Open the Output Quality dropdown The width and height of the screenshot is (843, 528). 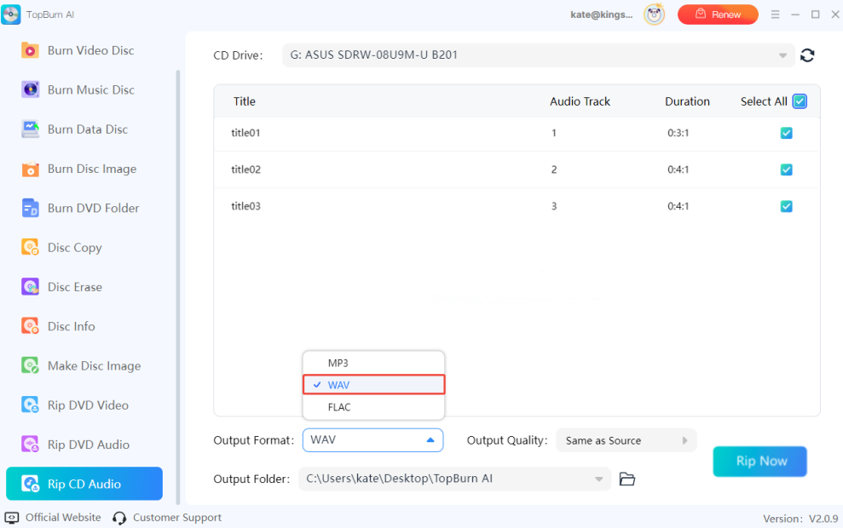626,440
